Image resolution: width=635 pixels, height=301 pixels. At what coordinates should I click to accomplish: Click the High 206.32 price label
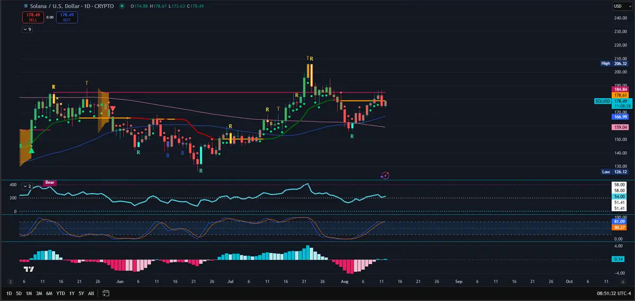click(x=614, y=63)
